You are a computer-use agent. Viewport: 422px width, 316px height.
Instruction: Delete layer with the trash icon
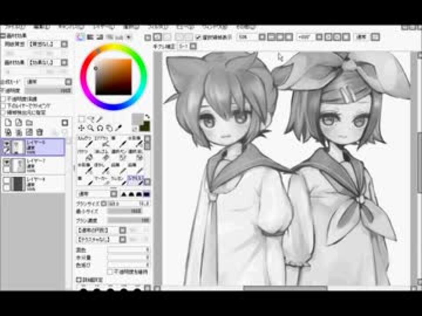tap(40, 132)
